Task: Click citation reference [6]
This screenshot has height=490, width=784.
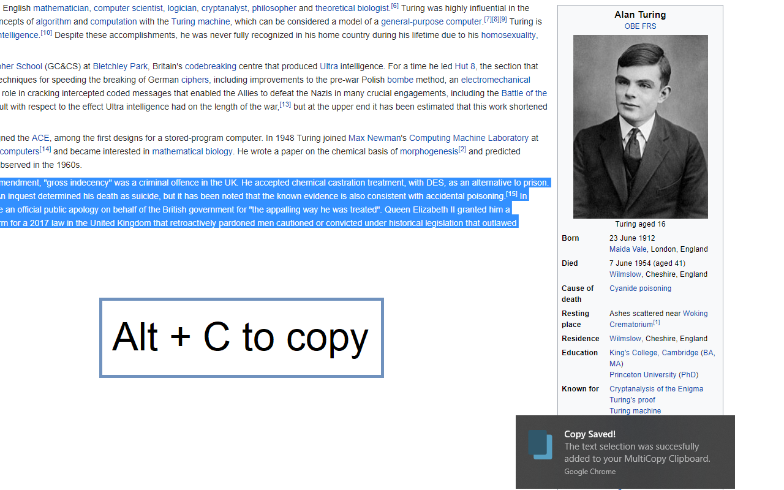Action: 394,6
